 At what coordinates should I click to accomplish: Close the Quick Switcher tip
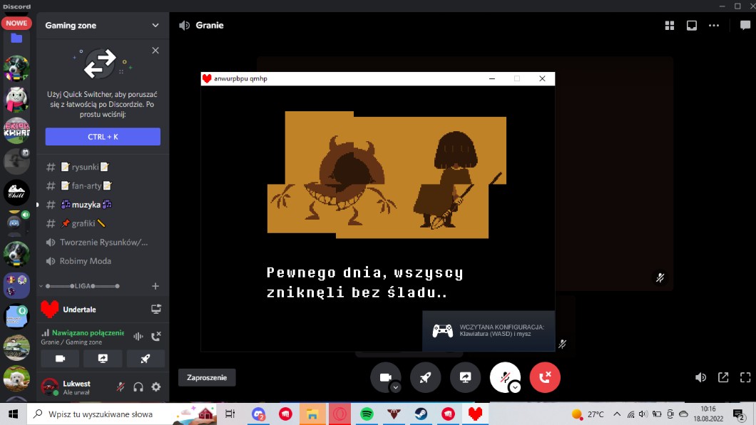(155, 51)
